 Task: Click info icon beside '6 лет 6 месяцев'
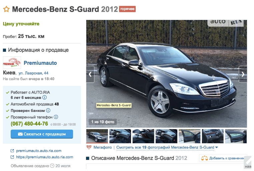coord(45,98)
